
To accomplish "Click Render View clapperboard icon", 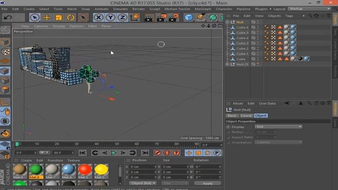I will [148, 18].
